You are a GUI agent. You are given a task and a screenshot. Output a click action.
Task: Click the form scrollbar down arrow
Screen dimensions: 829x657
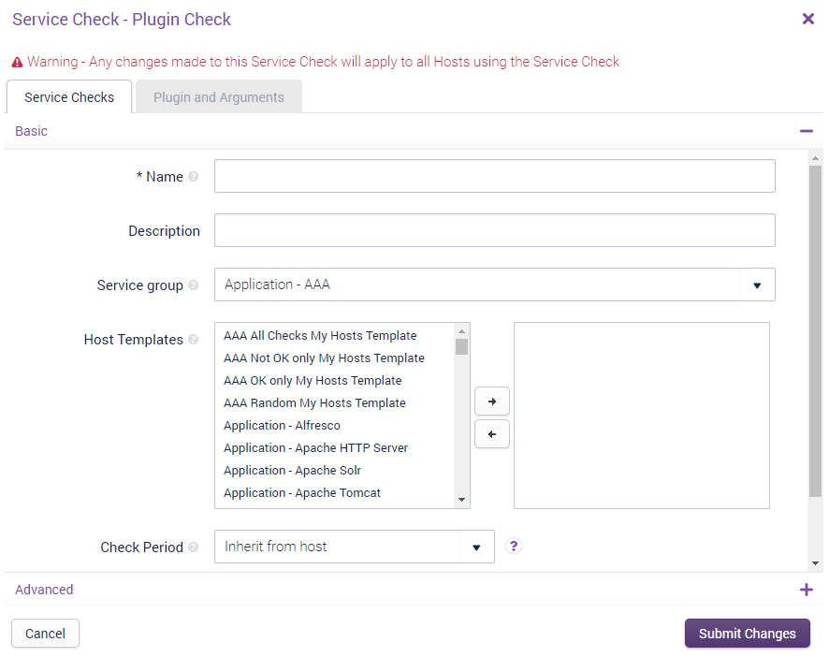(x=815, y=564)
